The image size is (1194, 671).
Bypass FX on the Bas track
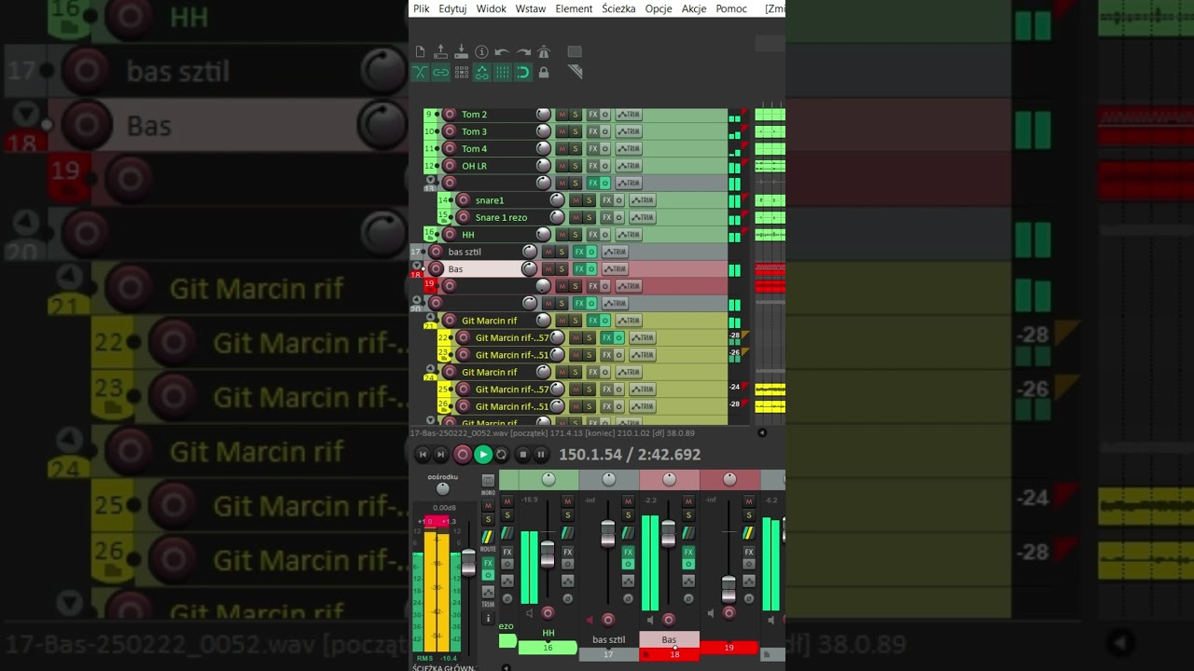[x=591, y=269]
